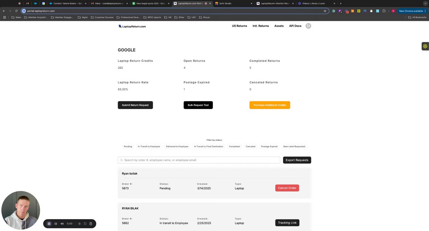
Task: Bookmark this page with the star icon
Action: pyautogui.click(x=325, y=11)
